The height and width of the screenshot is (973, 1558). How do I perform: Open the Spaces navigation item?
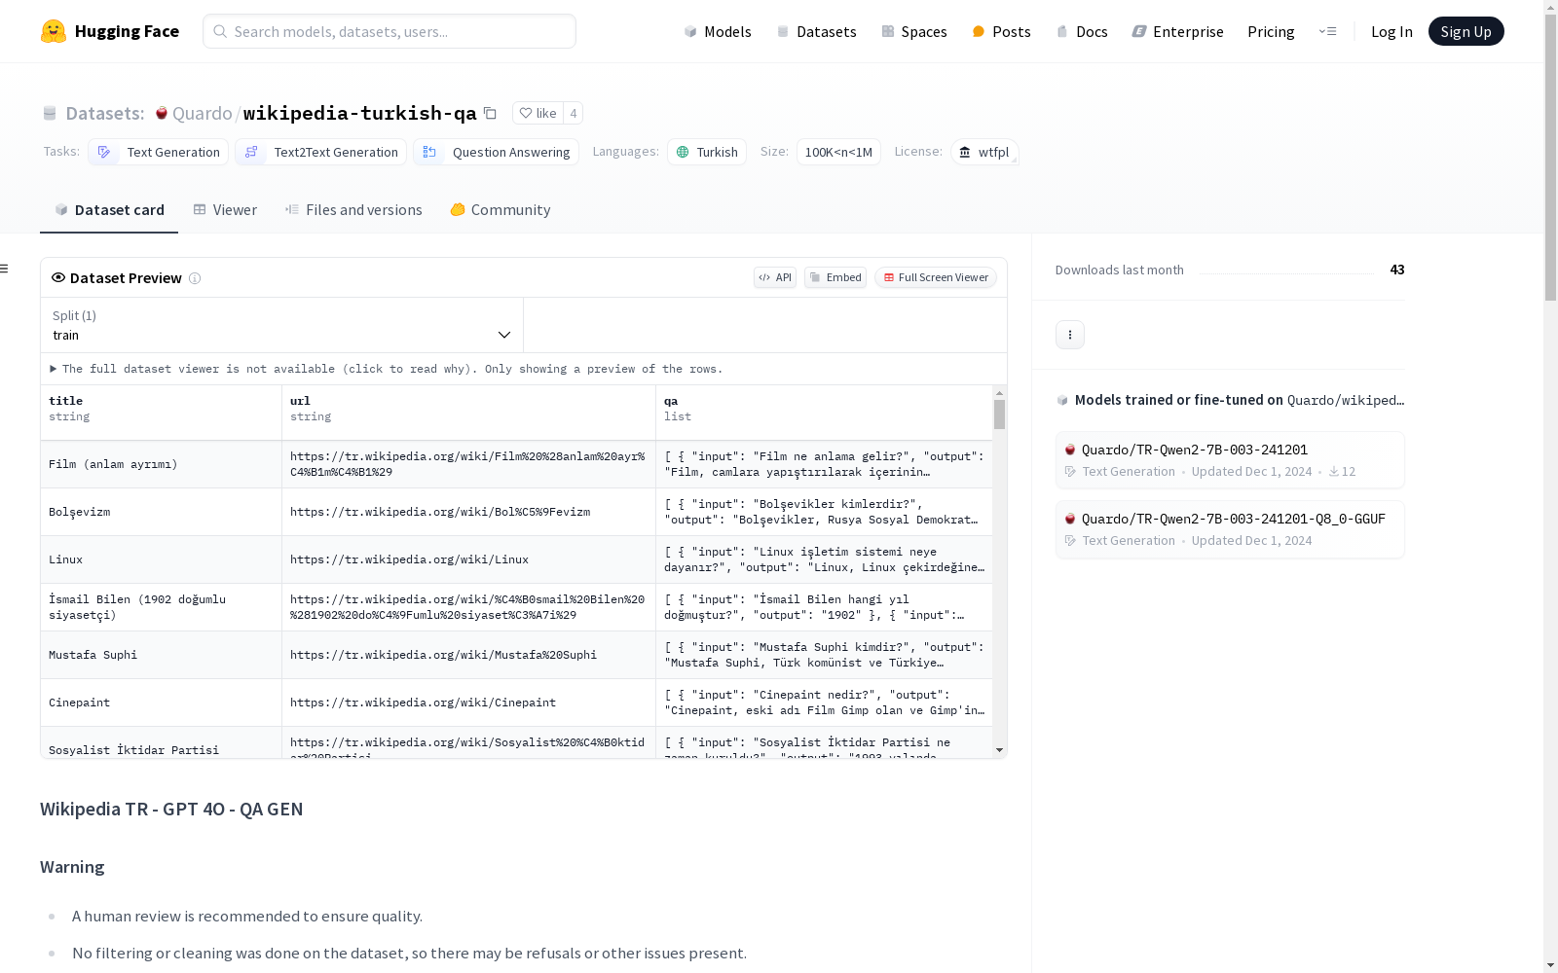tap(914, 31)
